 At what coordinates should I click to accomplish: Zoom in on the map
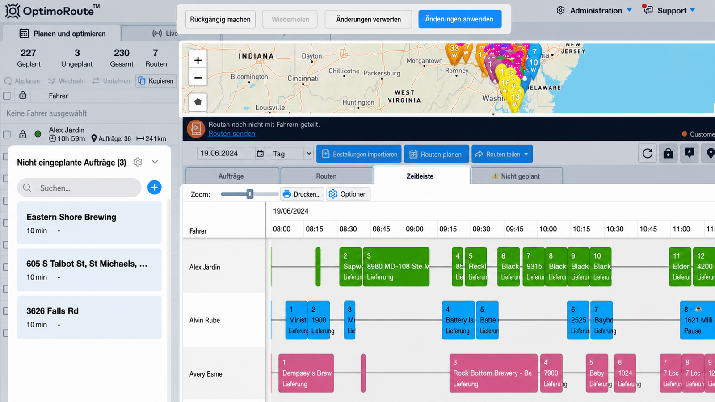[198, 60]
